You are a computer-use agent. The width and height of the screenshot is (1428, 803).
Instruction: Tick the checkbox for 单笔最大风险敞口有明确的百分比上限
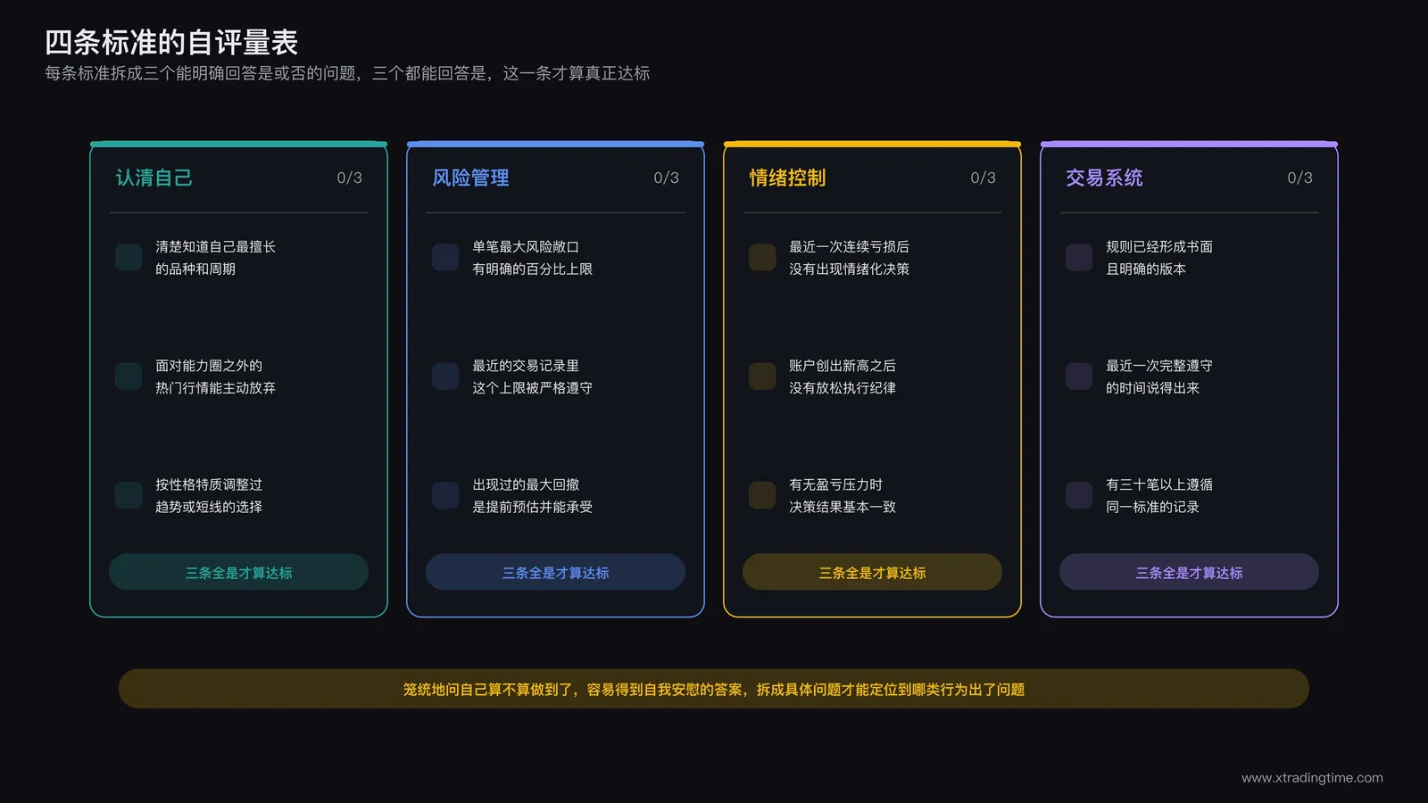(x=445, y=258)
